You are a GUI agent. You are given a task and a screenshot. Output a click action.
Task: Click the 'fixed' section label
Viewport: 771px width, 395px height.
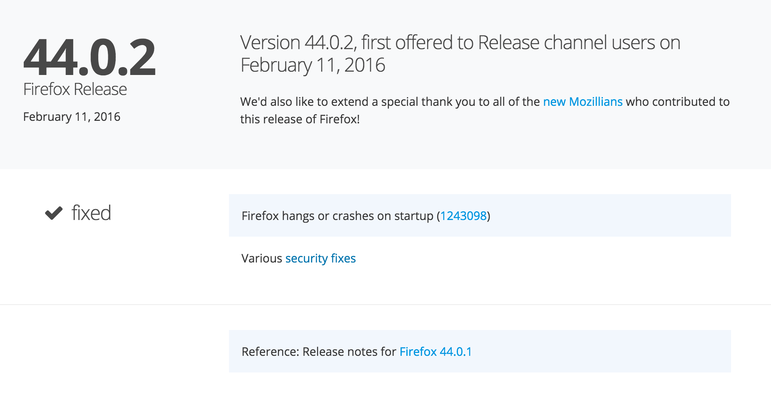[91, 213]
